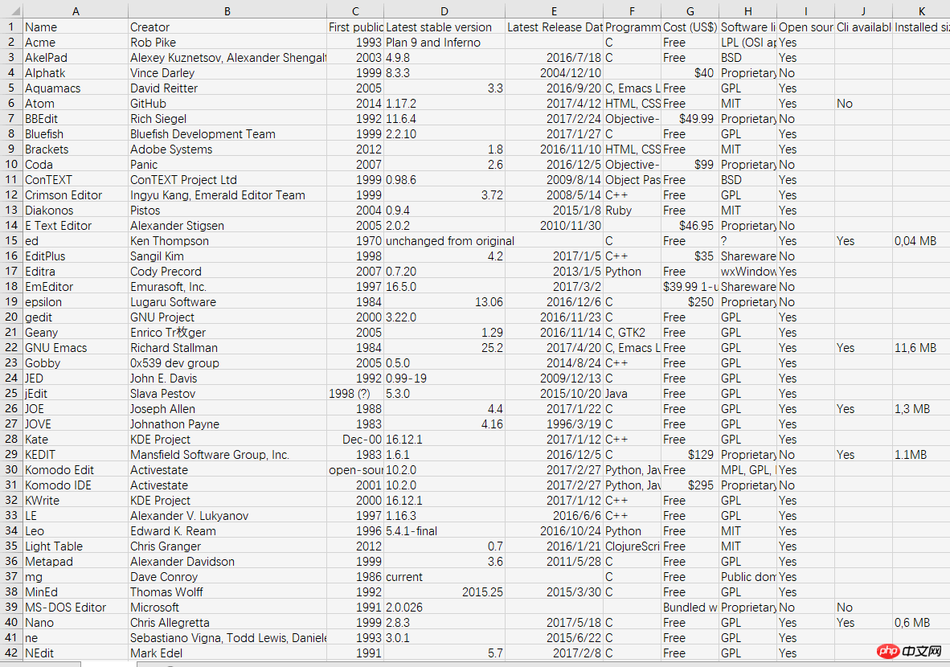Select row 22 header
The image size is (950, 667).
click(11, 348)
